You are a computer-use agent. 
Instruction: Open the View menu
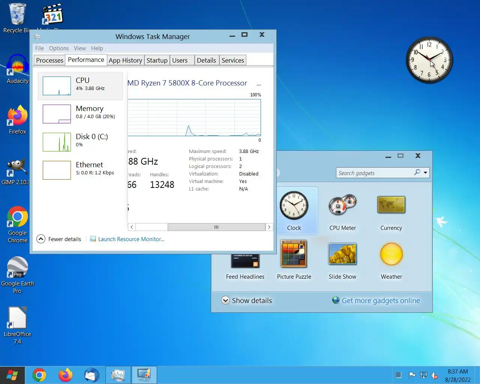(x=79, y=48)
